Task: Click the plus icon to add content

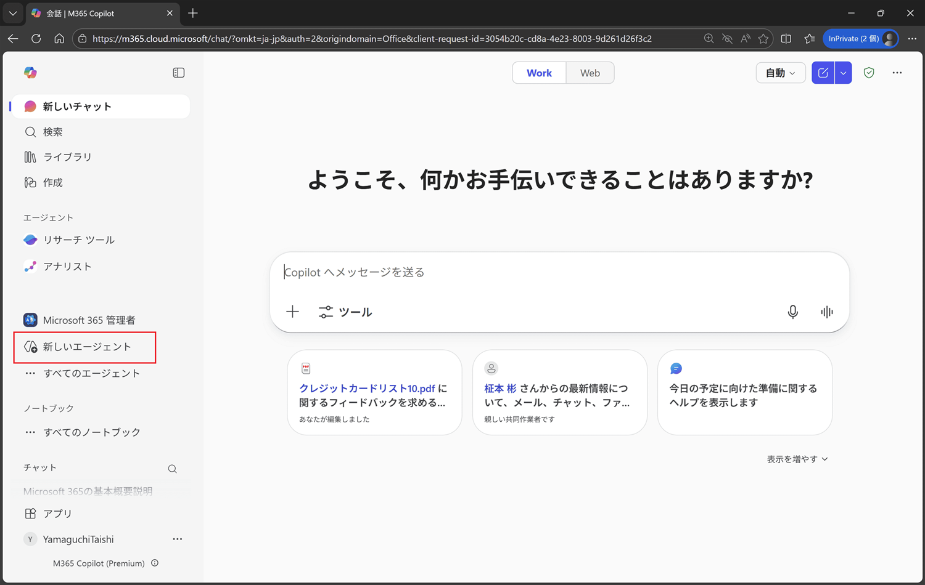Action: click(293, 312)
